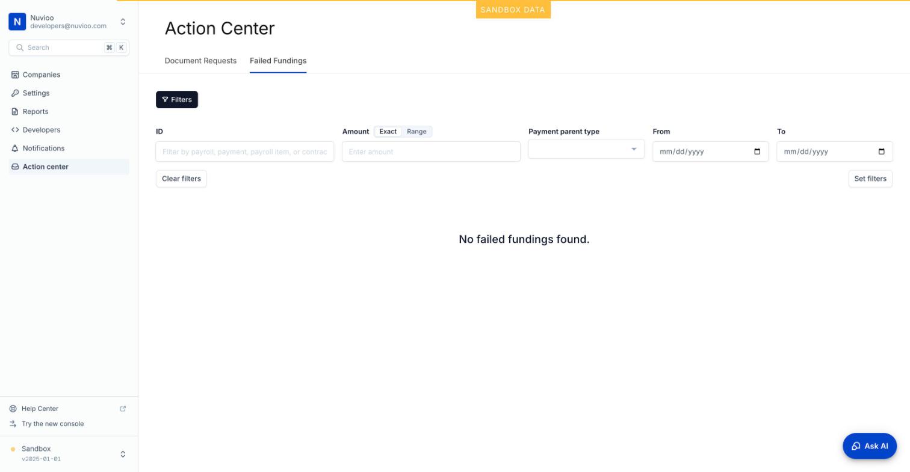Click the From date field
Viewport: 910px width, 472px height.
[x=710, y=152]
